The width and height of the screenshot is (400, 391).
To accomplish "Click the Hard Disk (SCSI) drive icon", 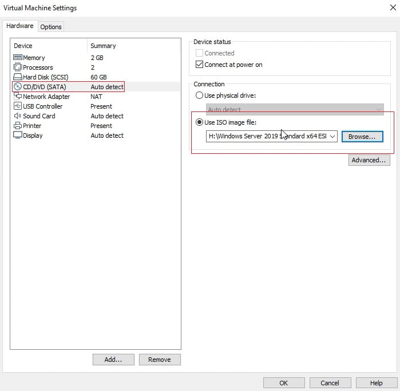I will (x=18, y=77).
